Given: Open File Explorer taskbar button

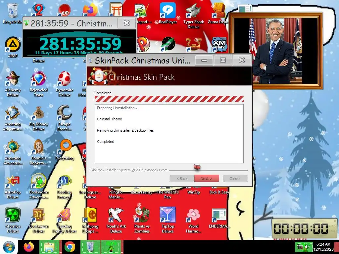Looking at the screenshot, I should (49, 247).
